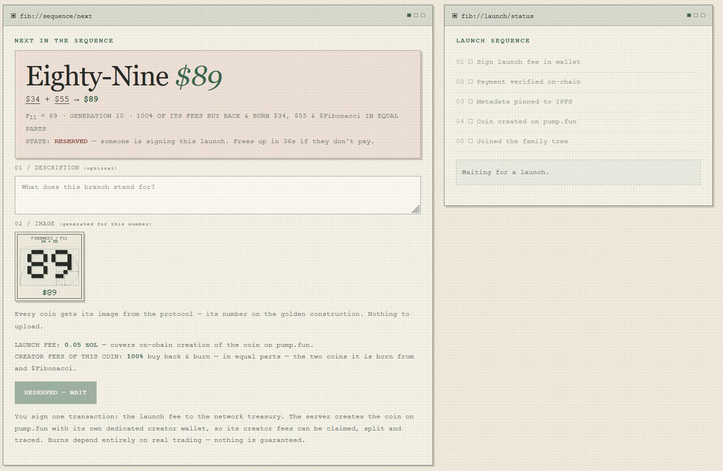Viewport: 723px width, 471px height.
Task: Toggle the Metadata pinned to IPFS checkbox
Action: click(471, 102)
